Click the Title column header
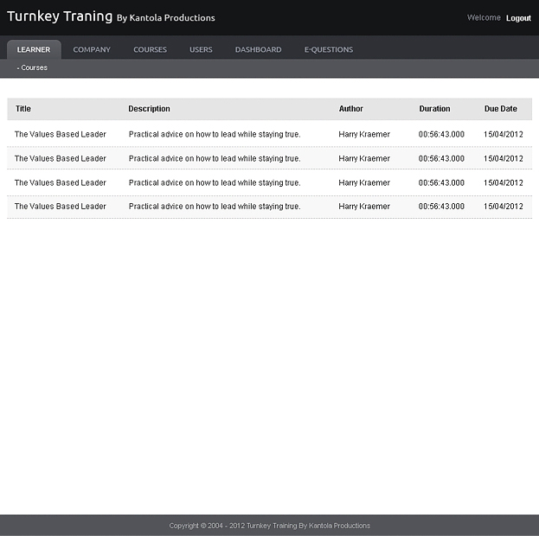539x536 pixels. [x=23, y=109]
